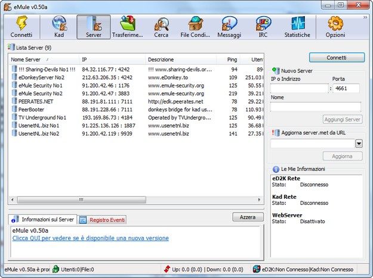Open the Messaggi messages view
This screenshot has height=278, width=373.
click(x=229, y=27)
